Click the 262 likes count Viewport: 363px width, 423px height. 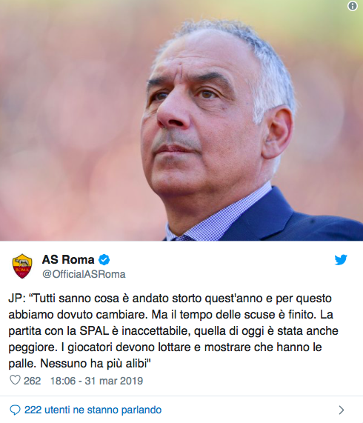coord(32,381)
